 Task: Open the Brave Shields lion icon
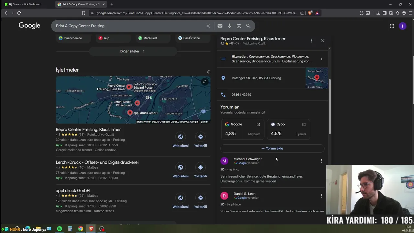tap(310, 13)
